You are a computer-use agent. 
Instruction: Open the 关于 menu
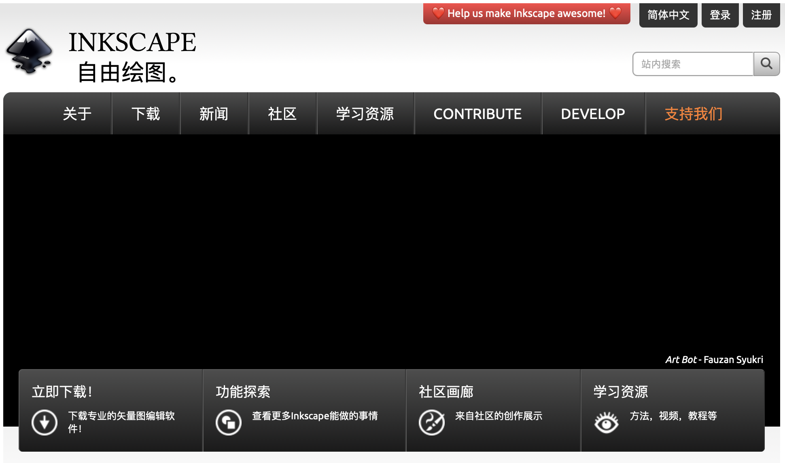(x=77, y=114)
